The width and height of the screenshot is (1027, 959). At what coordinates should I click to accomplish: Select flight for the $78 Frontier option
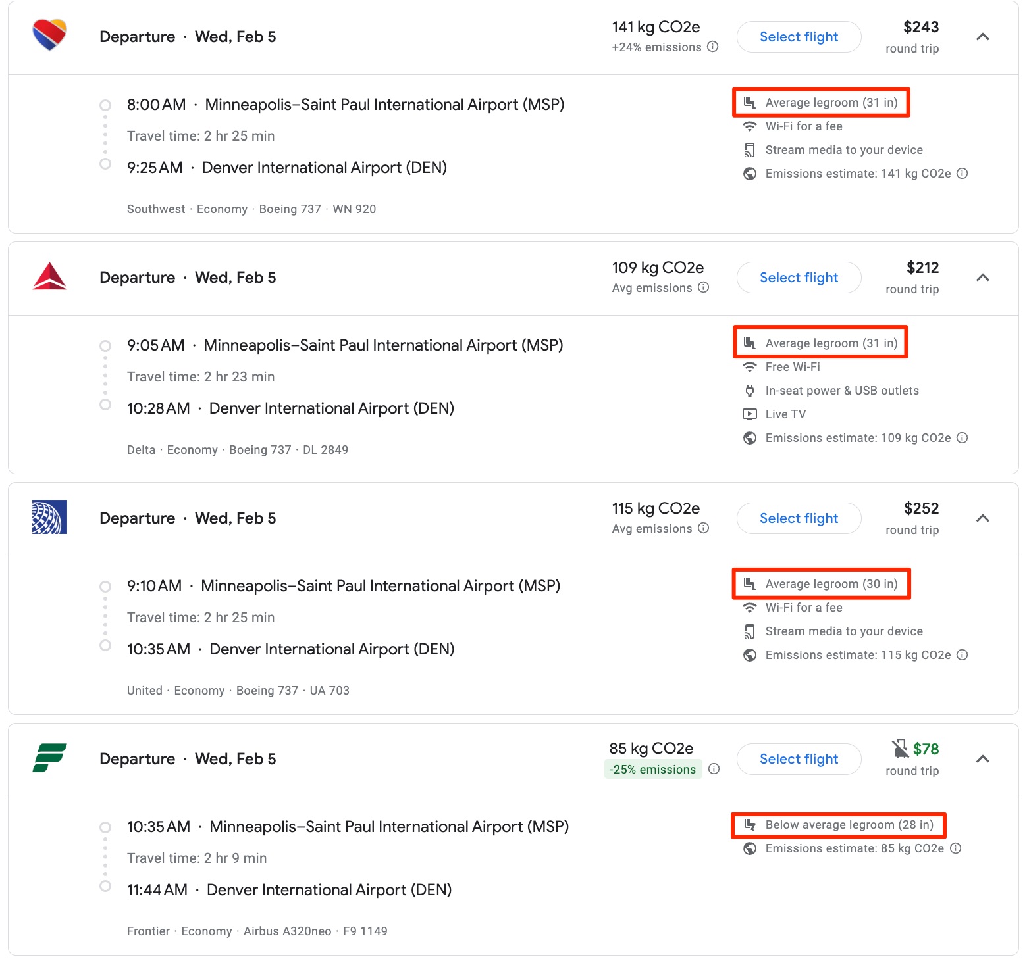799,758
